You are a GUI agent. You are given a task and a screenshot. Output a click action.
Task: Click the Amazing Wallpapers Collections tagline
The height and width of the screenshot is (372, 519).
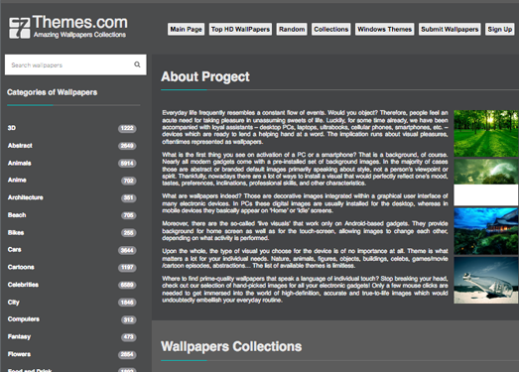tap(79, 35)
